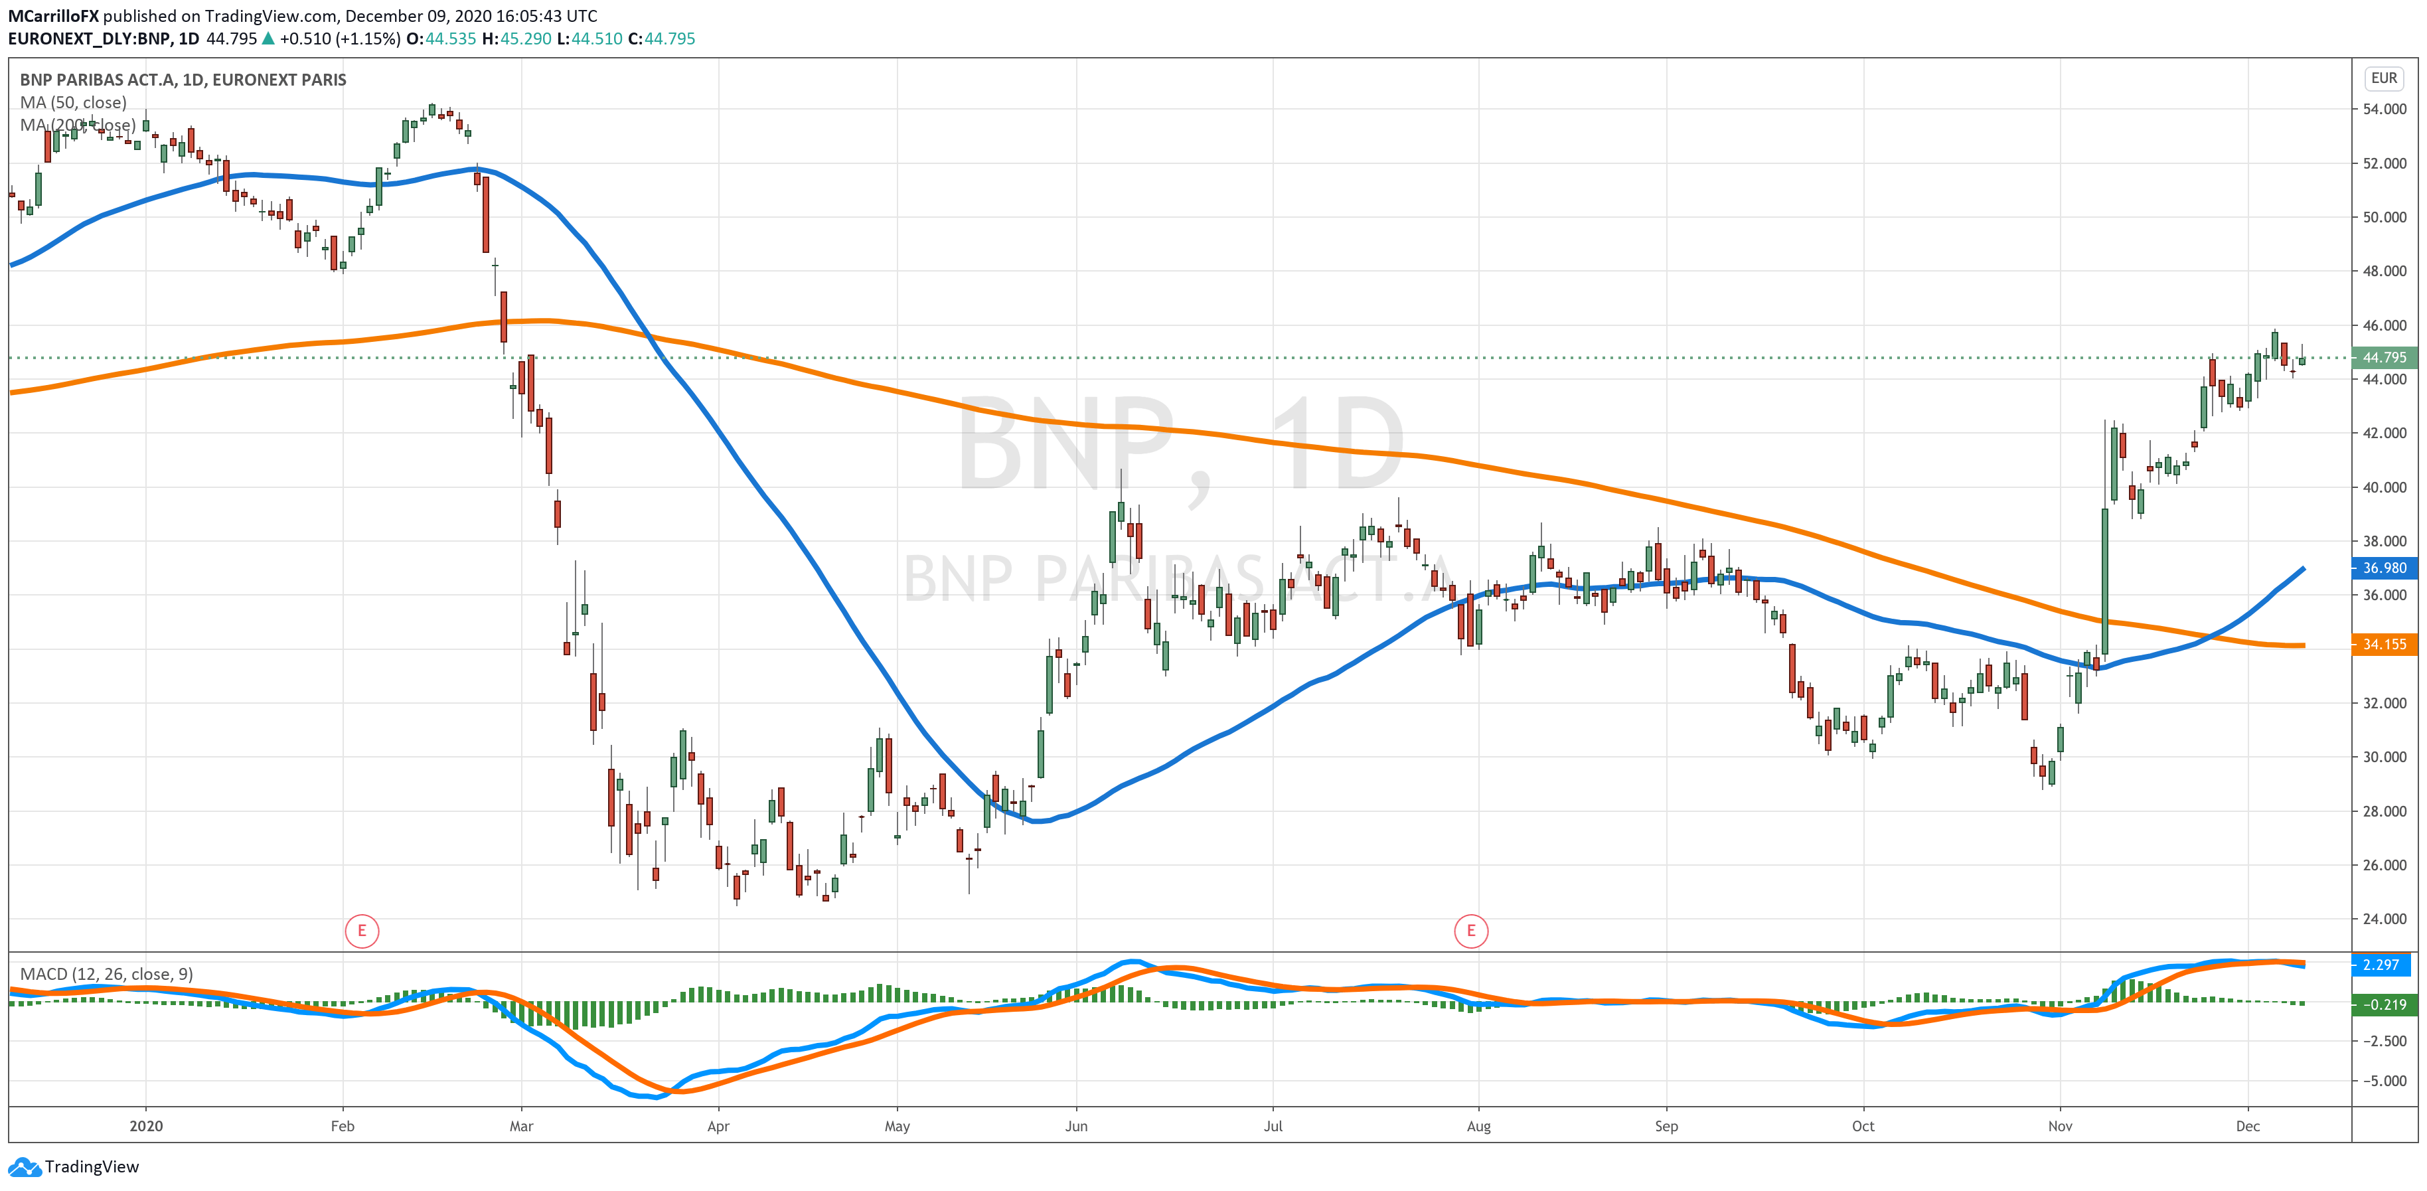Click the Dec label on time axis

pyautogui.click(x=2248, y=1126)
